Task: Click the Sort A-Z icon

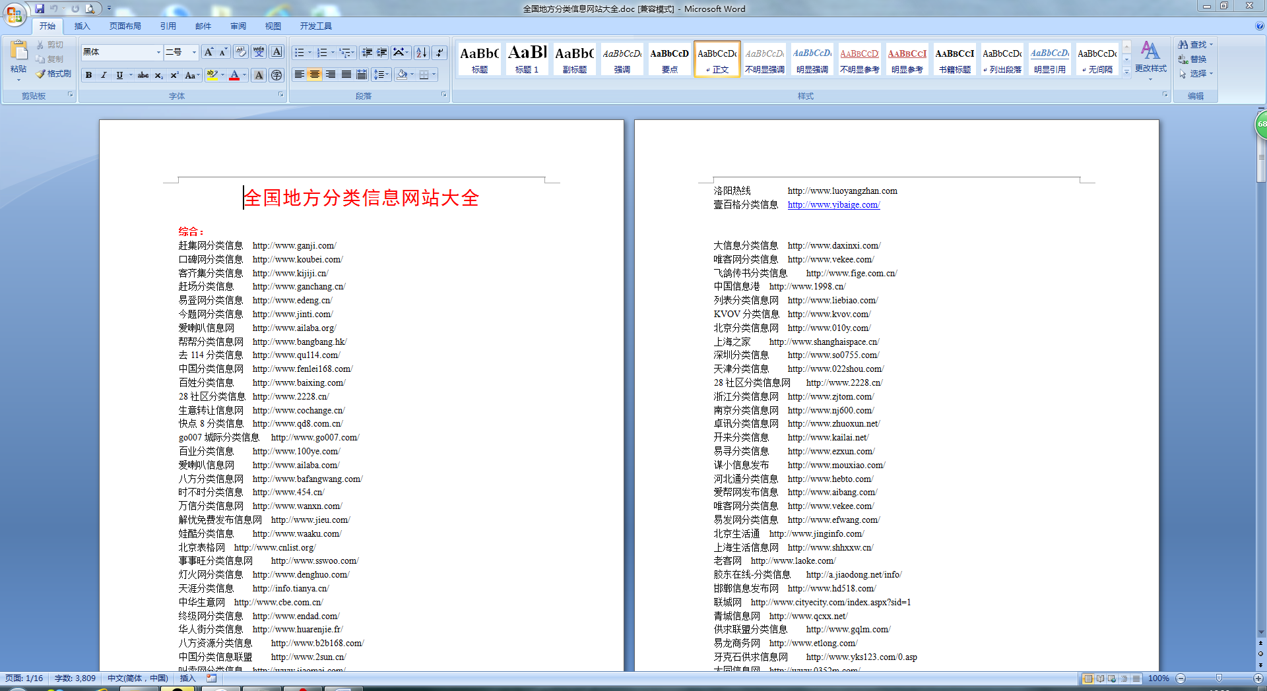Action: [422, 52]
